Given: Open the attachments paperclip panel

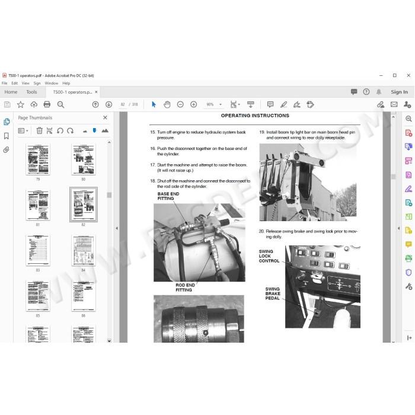Looking at the screenshot, I should pos(7,150).
